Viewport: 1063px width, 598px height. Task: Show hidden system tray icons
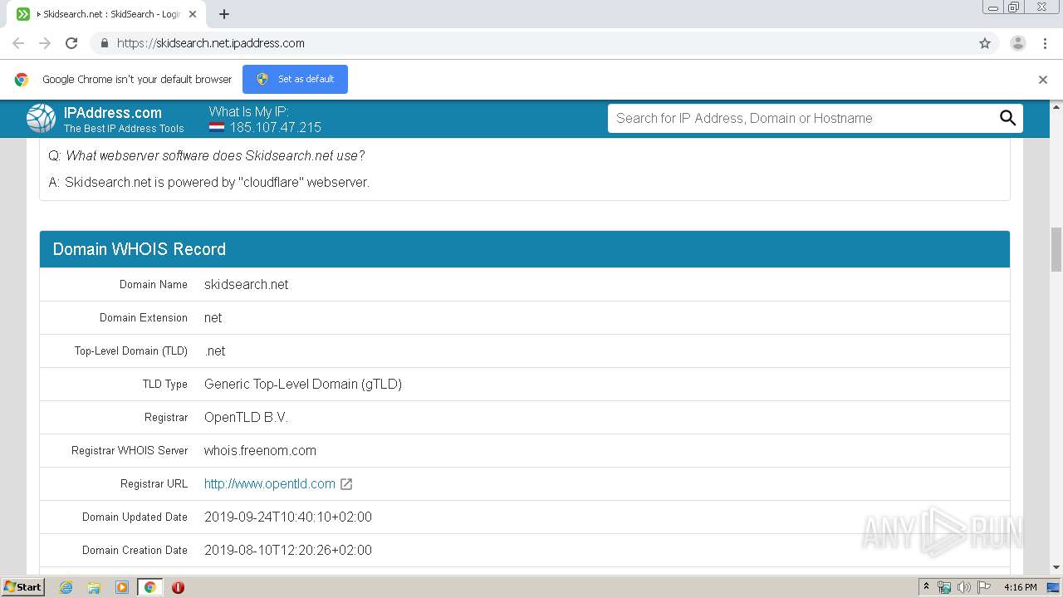(x=926, y=586)
